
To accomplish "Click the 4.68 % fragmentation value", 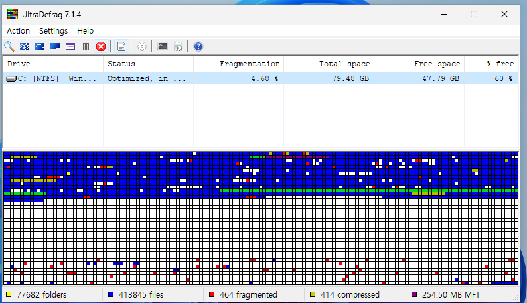I will coord(265,78).
